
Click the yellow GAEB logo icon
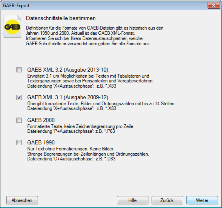tap(12, 26)
